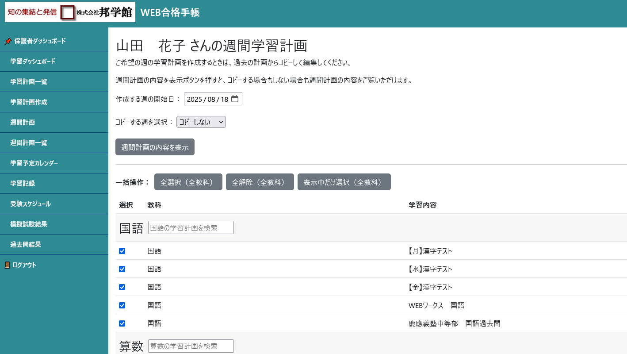The height and width of the screenshot is (354, 627).
Task: Click the 邦学館 company logo
Action: (x=70, y=12)
